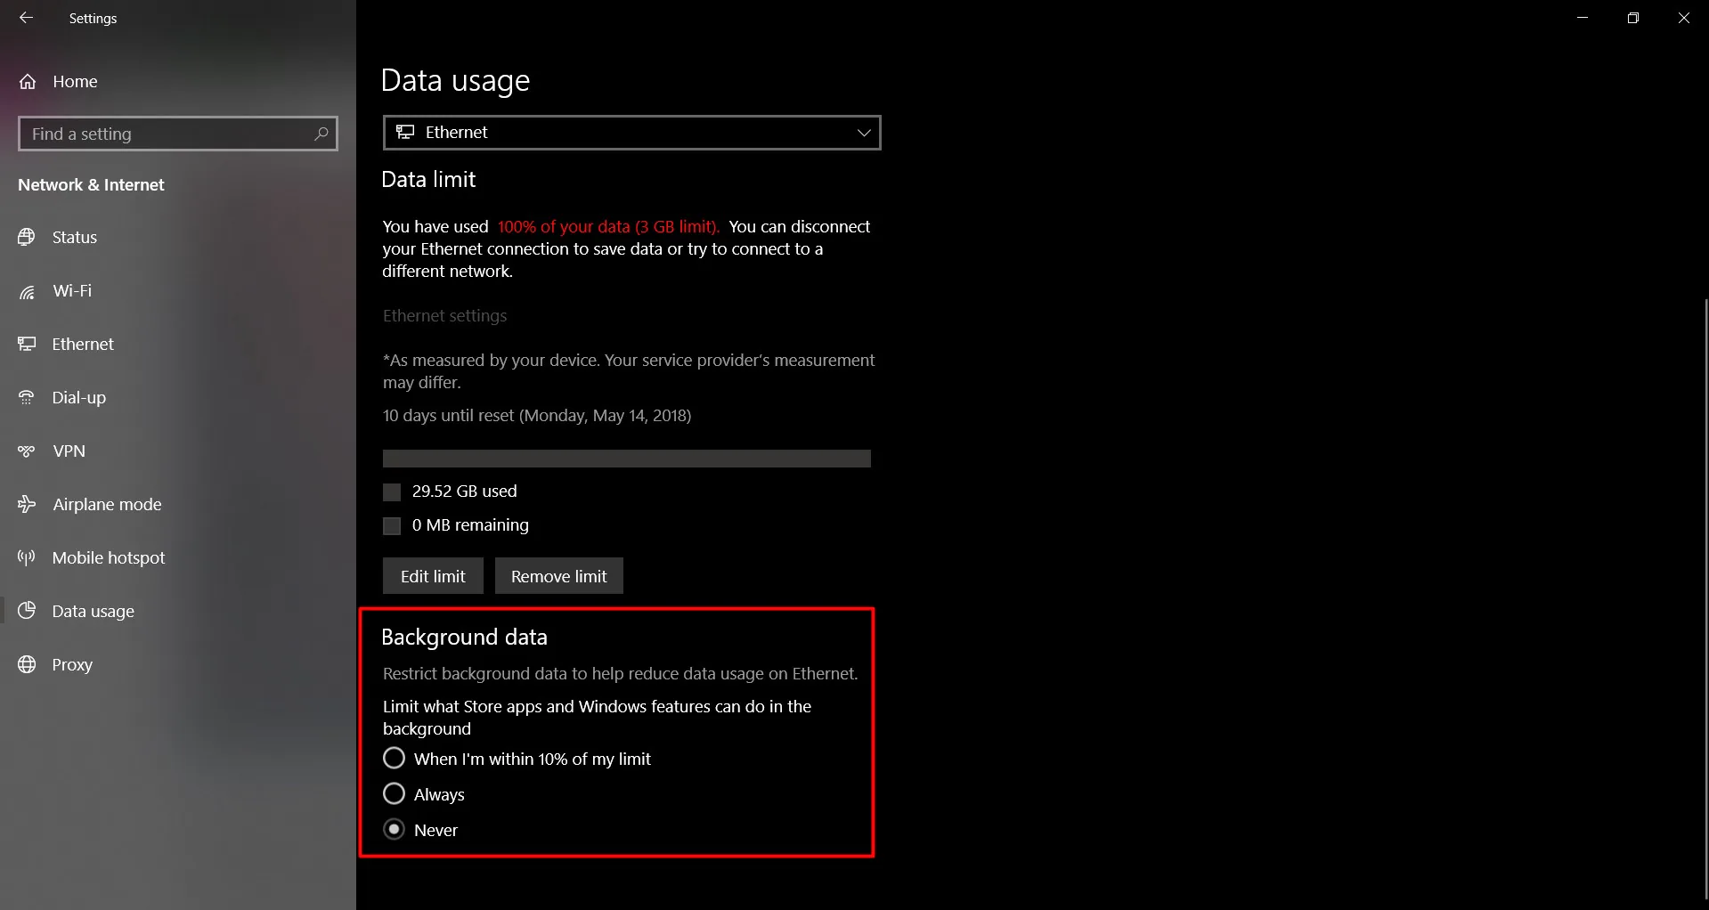Open Ethernet page in sidebar
The height and width of the screenshot is (910, 1709).
[x=178, y=344]
